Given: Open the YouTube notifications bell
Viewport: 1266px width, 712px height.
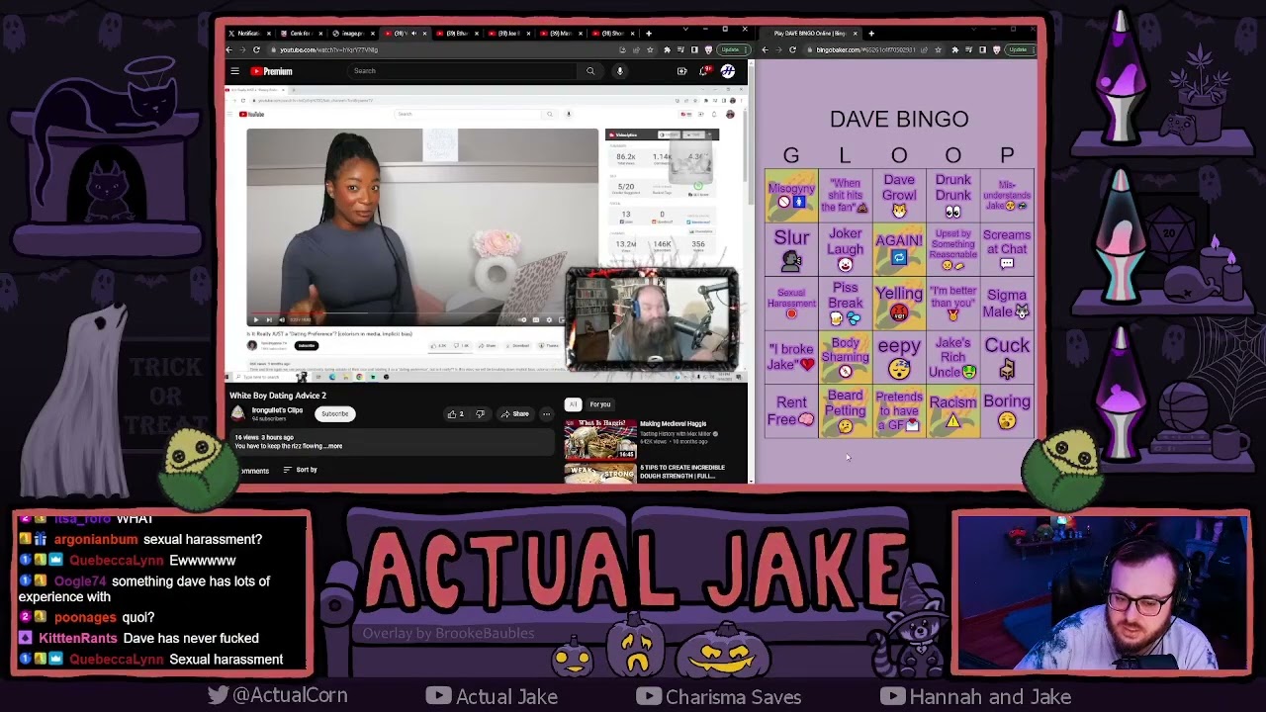Looking at the screenshot, I should pyautogui.click(x=704, y=71).
